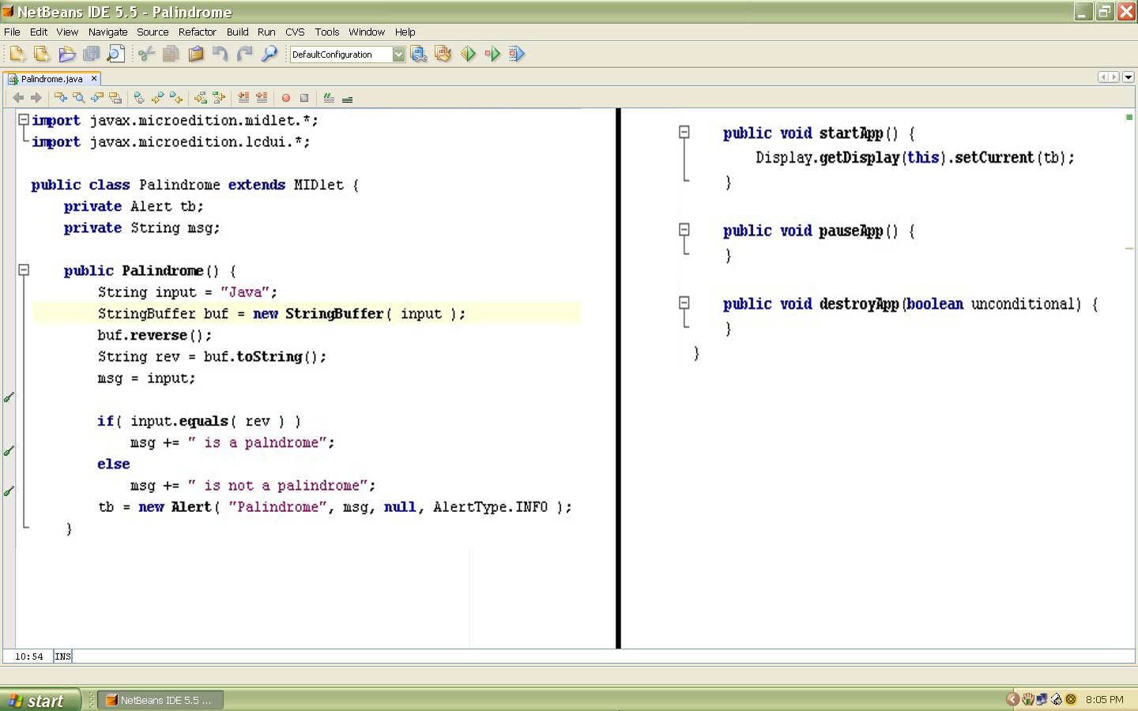Image resolution: width=1138 pixels, height=711 pixels.
Task: Uncomment the current line
Action: pos(347,98)
